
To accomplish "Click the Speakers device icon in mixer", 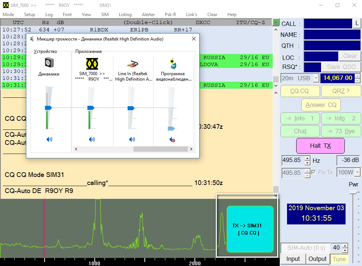I will point(49,63).
